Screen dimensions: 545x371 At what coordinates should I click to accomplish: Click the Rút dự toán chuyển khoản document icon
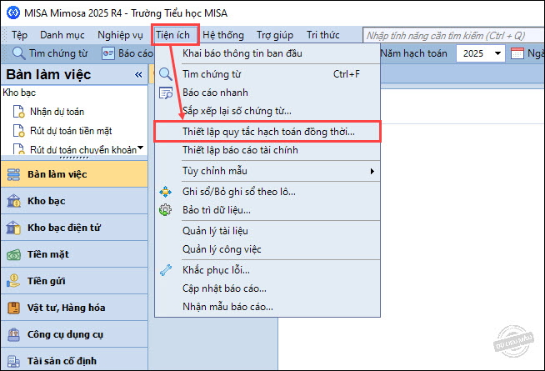(18, 149)
